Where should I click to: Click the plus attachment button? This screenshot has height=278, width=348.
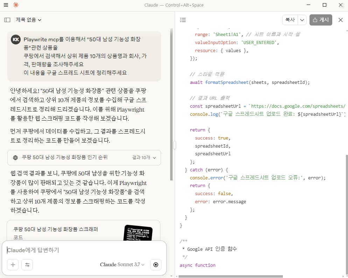click(13, 264)
